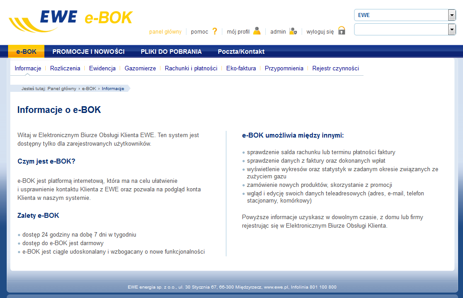
Task: Click Panel główny in breadcrumb
Action: pos(62,89)
